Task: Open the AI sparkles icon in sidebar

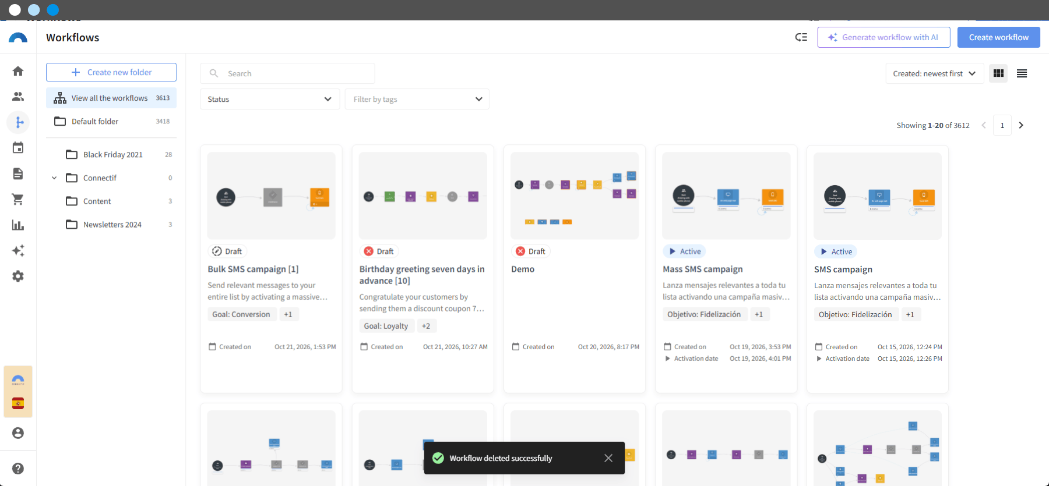Action: 18,250
